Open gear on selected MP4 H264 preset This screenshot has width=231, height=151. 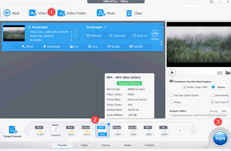[109, 124]
